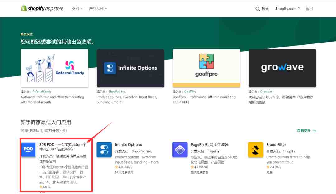The height and width of the screenshot is (194, 336).
Task: Click 'Goaffpro - Professional affiliate marketing' description
Action: [204, 100]
